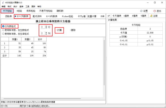Viewport: 166px width, 108px height.
Task: Select 使用样本数、发生率格式 option
Action: (x=16, y=34)
